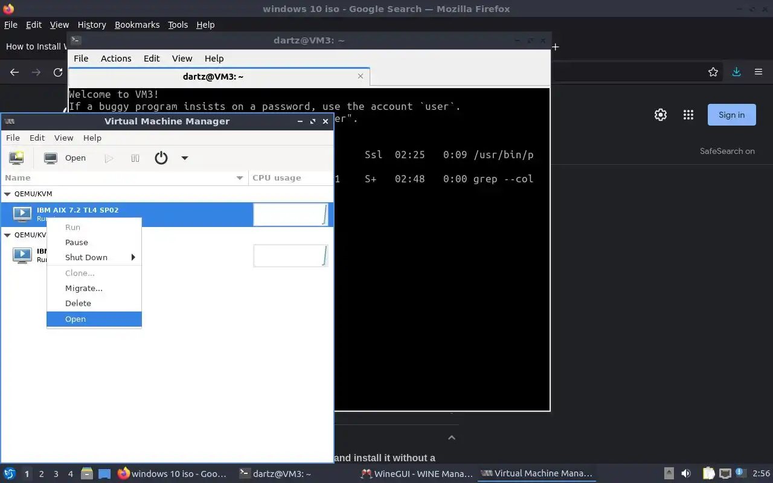Collapse the search result chevron
The width and height of the screenshot is (773, 483).
452,438
